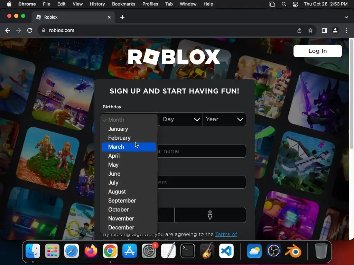This screenshot has width=354, height=265.
Task: Open the Terms of Use link
Action: pos(226,234)
